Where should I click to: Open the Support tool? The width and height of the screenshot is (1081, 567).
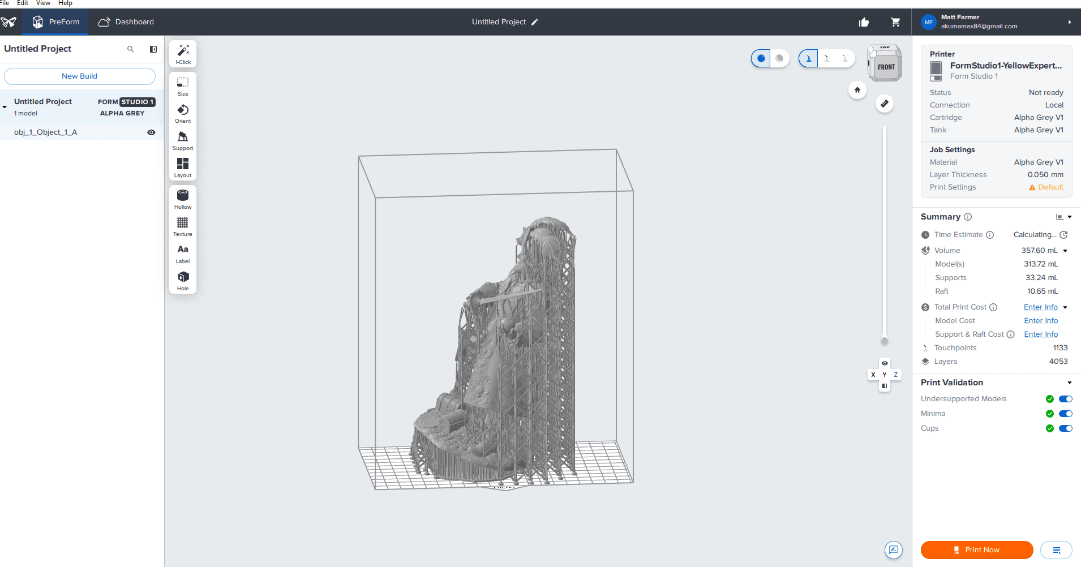183,140
